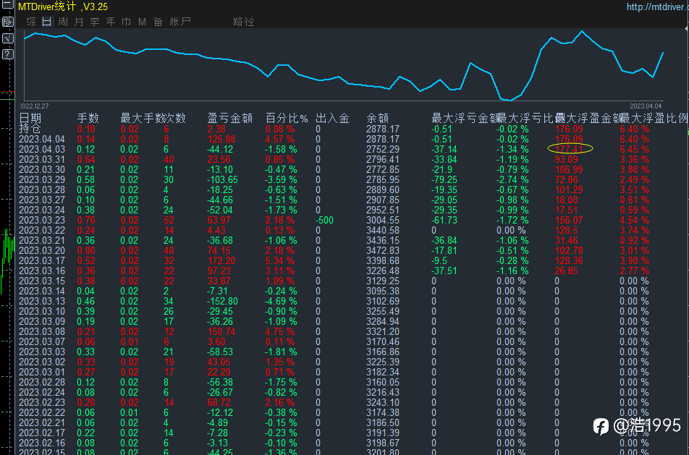689x455 pixels.
Task: Click the 2022.12.27 chart start date label
Action: click(34, 106)
